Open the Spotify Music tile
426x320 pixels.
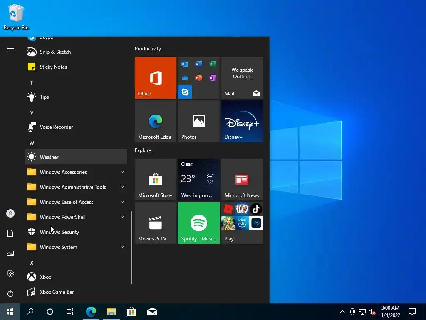(198, 223)
